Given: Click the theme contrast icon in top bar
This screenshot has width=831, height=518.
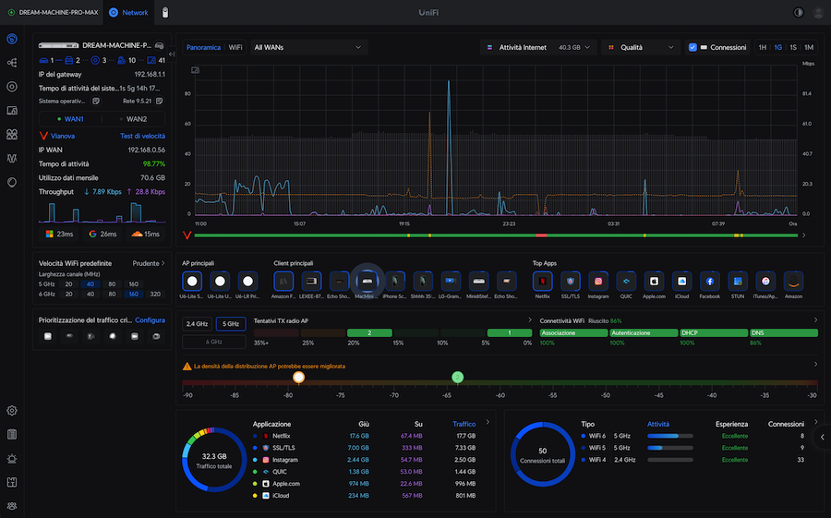Looking at the screenshot, I should 798,12.
